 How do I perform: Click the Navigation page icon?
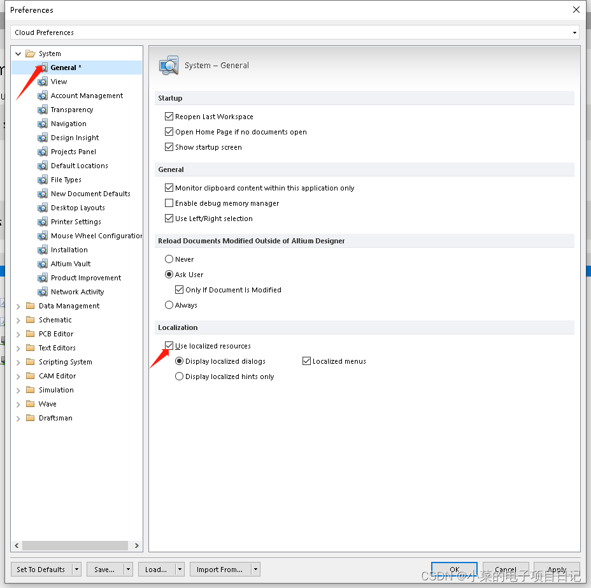(x=43, y=124)
